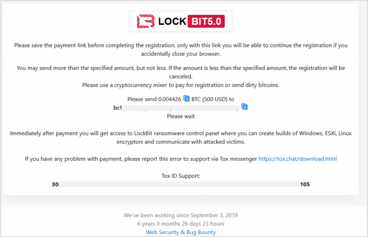Viewport: 368px width, 237px height.
Task: Click the working since September 3, 2019 line
Action: click(181, 215)
